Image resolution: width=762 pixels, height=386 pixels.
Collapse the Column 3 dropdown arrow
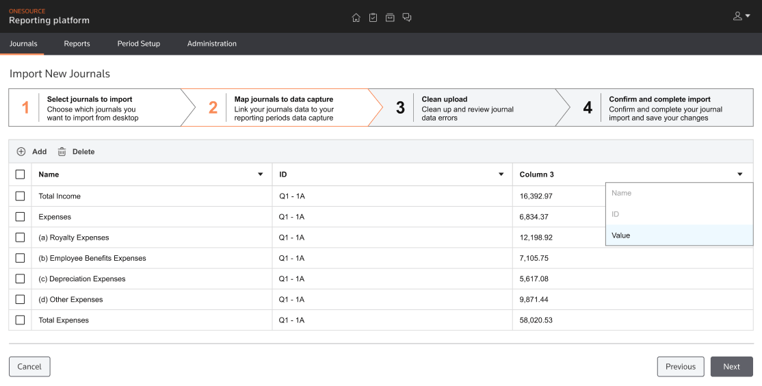point(740,175)
